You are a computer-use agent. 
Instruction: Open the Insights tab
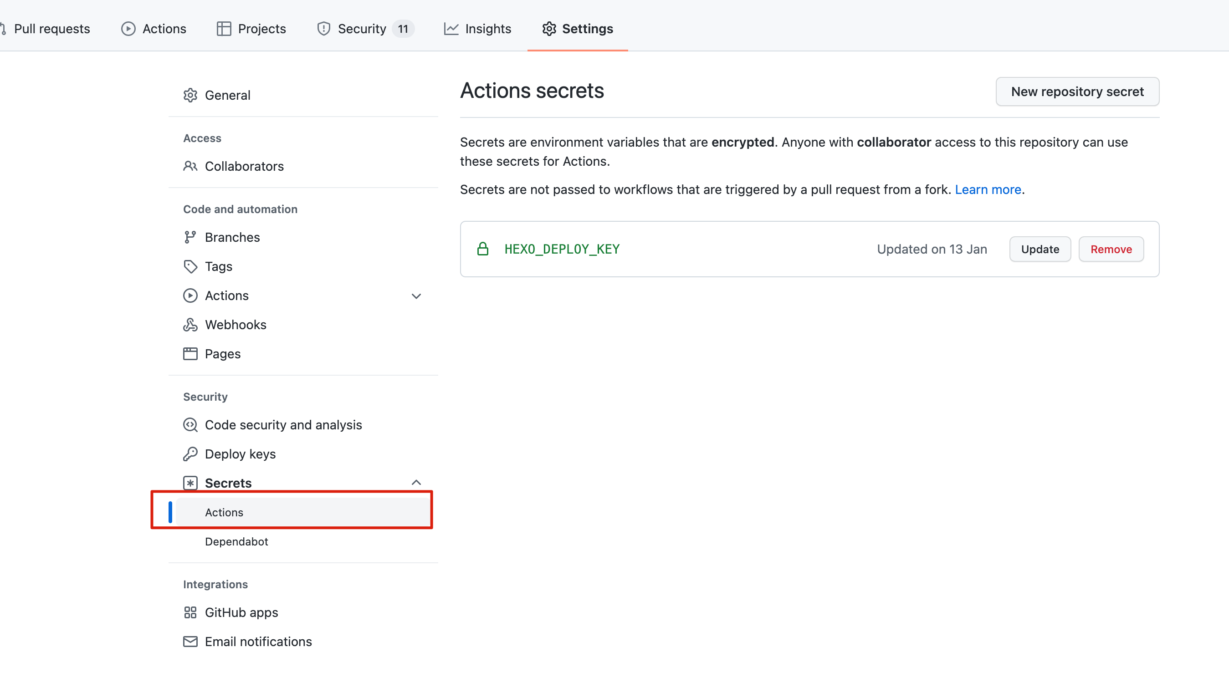477,29
